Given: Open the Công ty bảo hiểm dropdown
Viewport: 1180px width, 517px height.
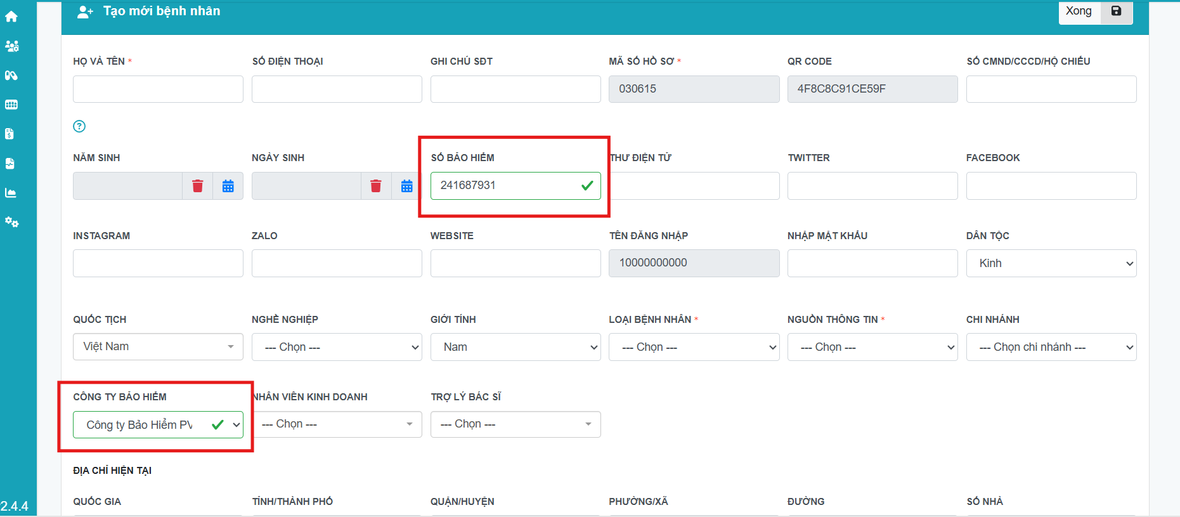Looking at the screenshot, I should coord(158,424).
